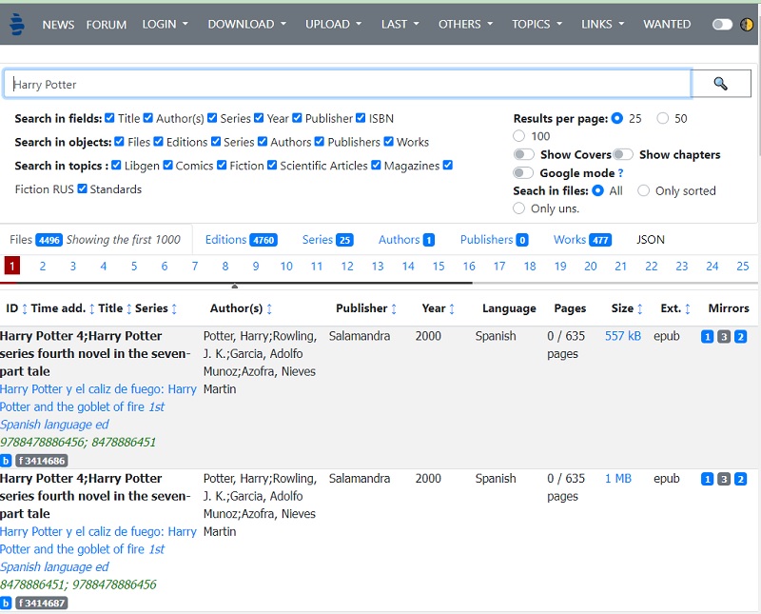Open the OTHERS dropdown menu
Screen dimensions: 761x614
coord(460,24)
